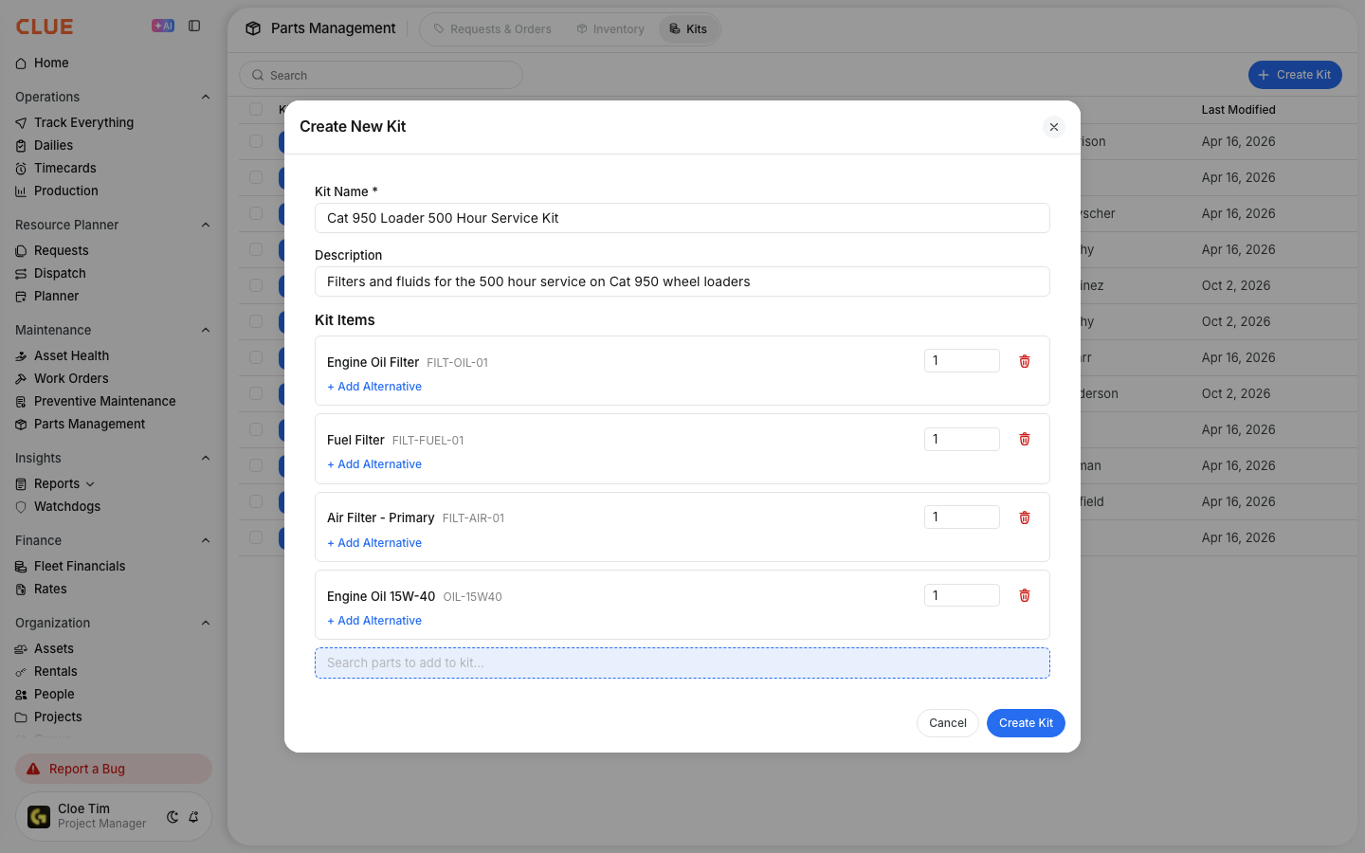Remove Engine Oil 15W-40 with trash icon
1365x853 pixels.
point(1025,595)
